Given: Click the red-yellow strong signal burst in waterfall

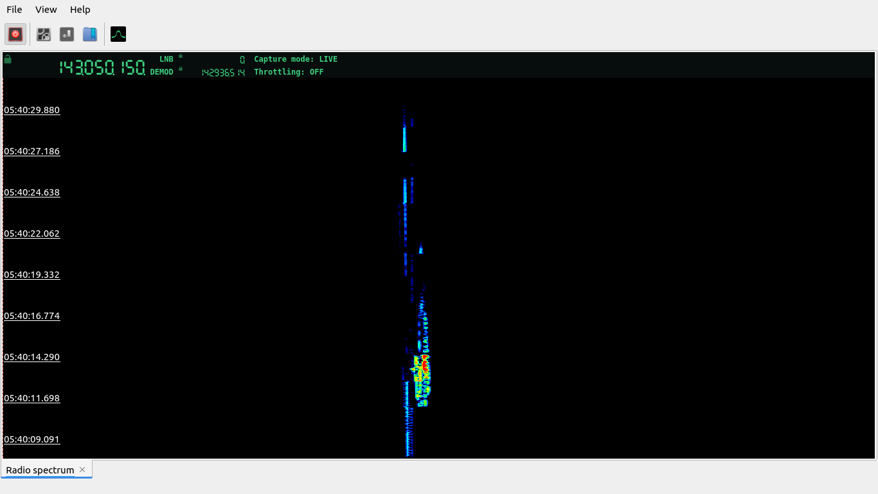Looking at the screenshot, I should 422,380.
